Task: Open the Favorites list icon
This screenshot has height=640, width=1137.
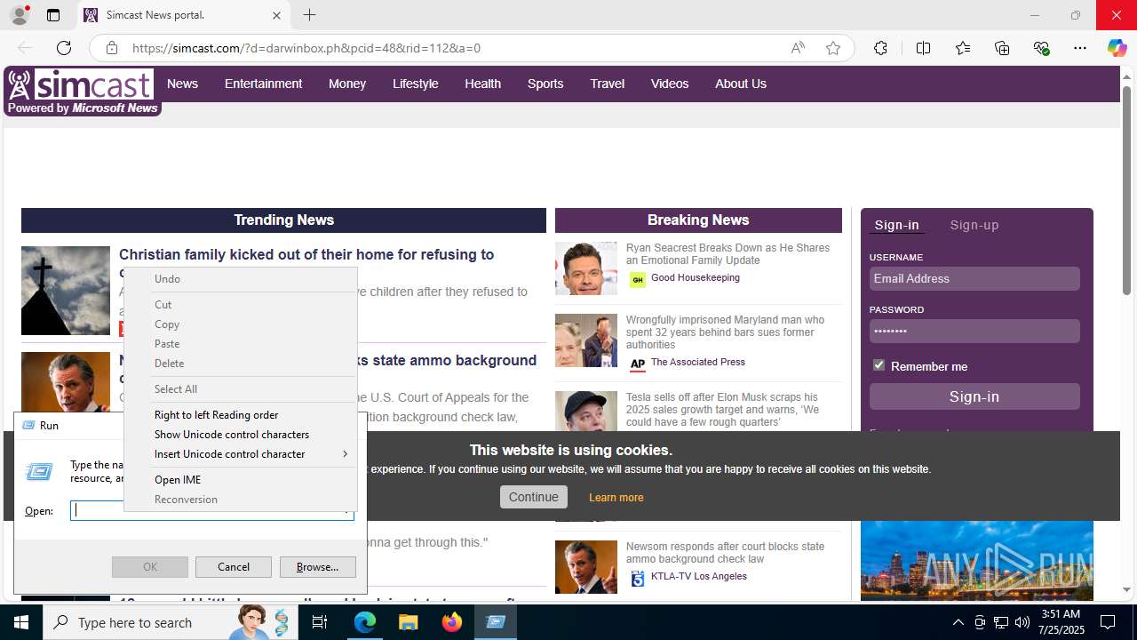Action: click(963, 48)
